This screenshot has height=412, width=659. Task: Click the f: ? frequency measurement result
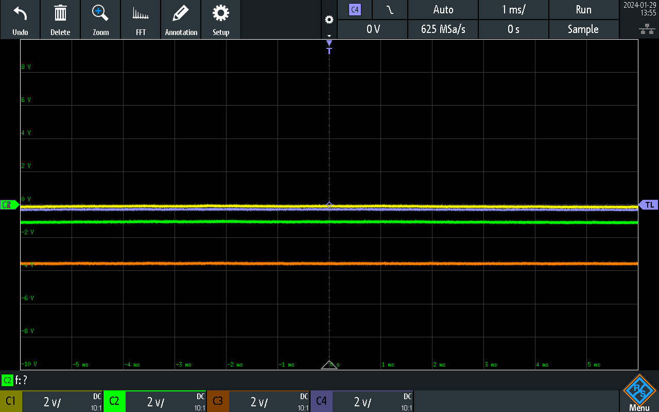(x=21, y=381)
